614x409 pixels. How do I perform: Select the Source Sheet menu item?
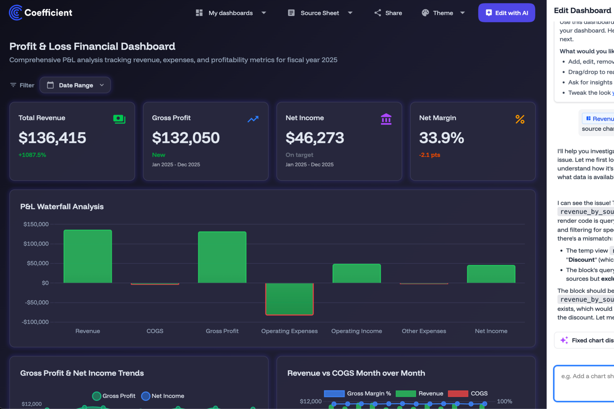pos(320,13)
